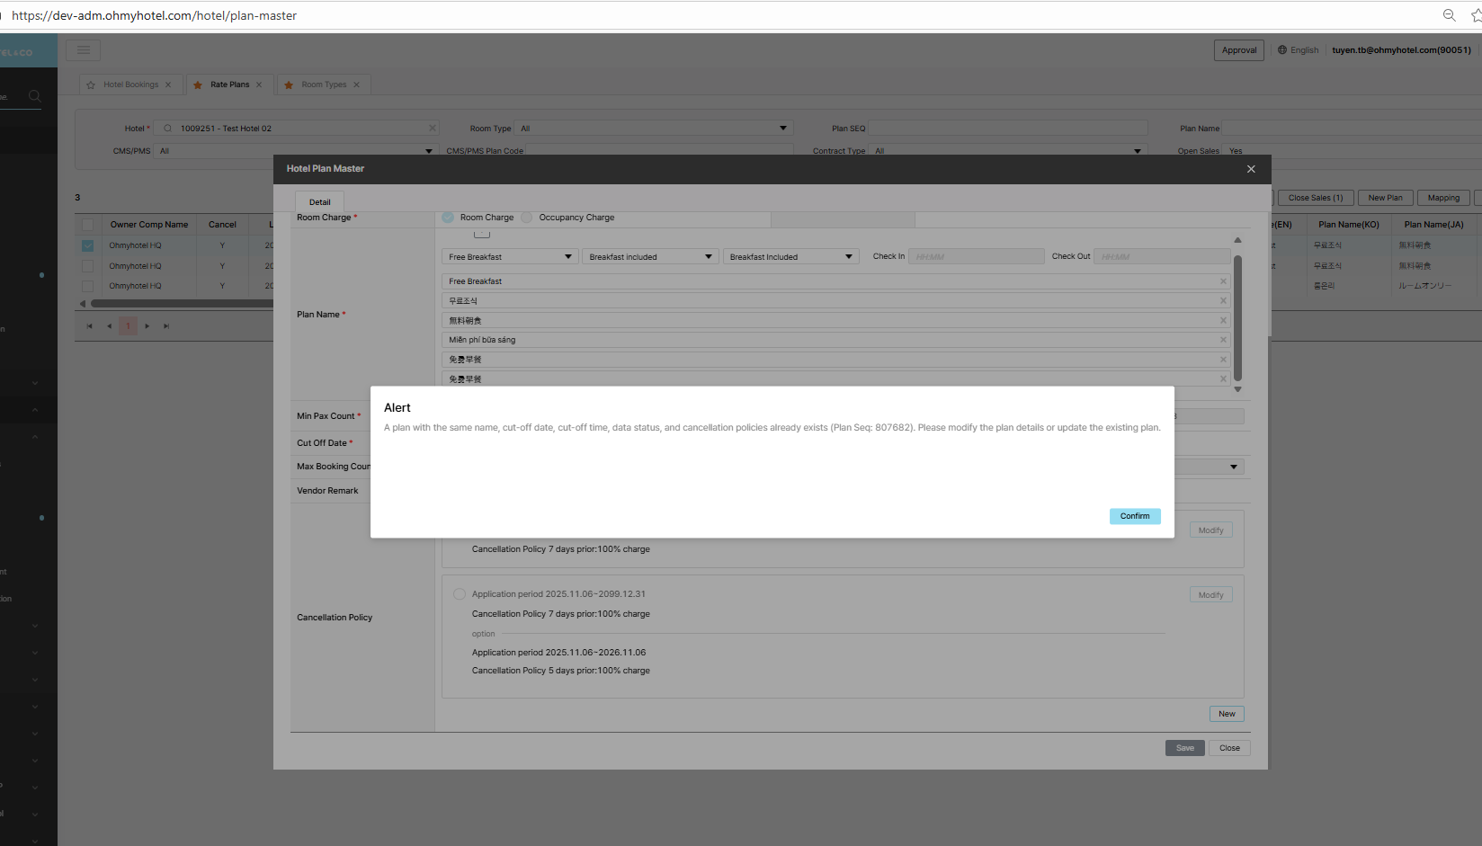This screenshot has height=846, width=1482.
Task: Click the sidebar search magnifier icon
Action: (x=34, y=96)
